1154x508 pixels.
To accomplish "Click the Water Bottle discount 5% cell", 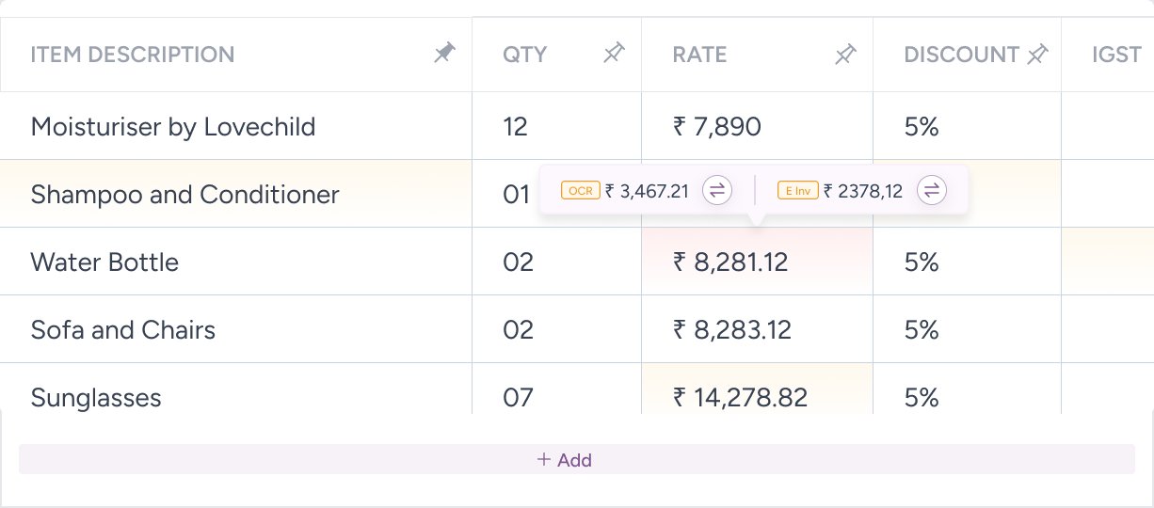I will click(922, 262).
